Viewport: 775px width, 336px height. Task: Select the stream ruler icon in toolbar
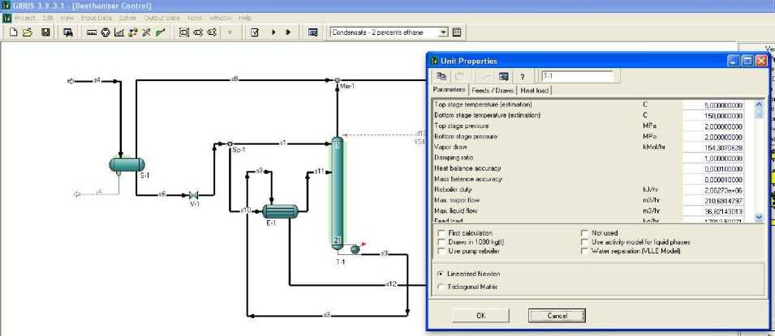coord(92,32)
